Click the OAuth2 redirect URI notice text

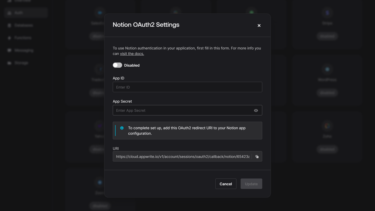click(187, 131)
